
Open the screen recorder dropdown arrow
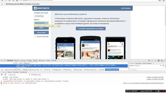[x=156, y=91]
